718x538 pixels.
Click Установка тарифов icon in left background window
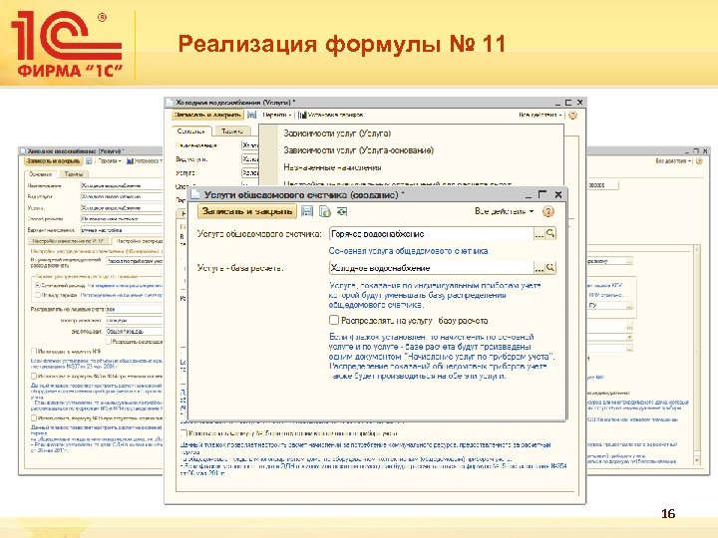click(130, 161)
